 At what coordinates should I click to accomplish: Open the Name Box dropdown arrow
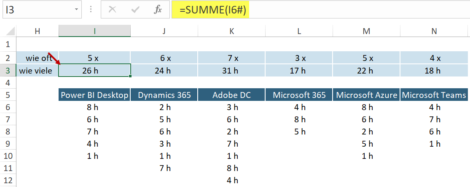76,10
